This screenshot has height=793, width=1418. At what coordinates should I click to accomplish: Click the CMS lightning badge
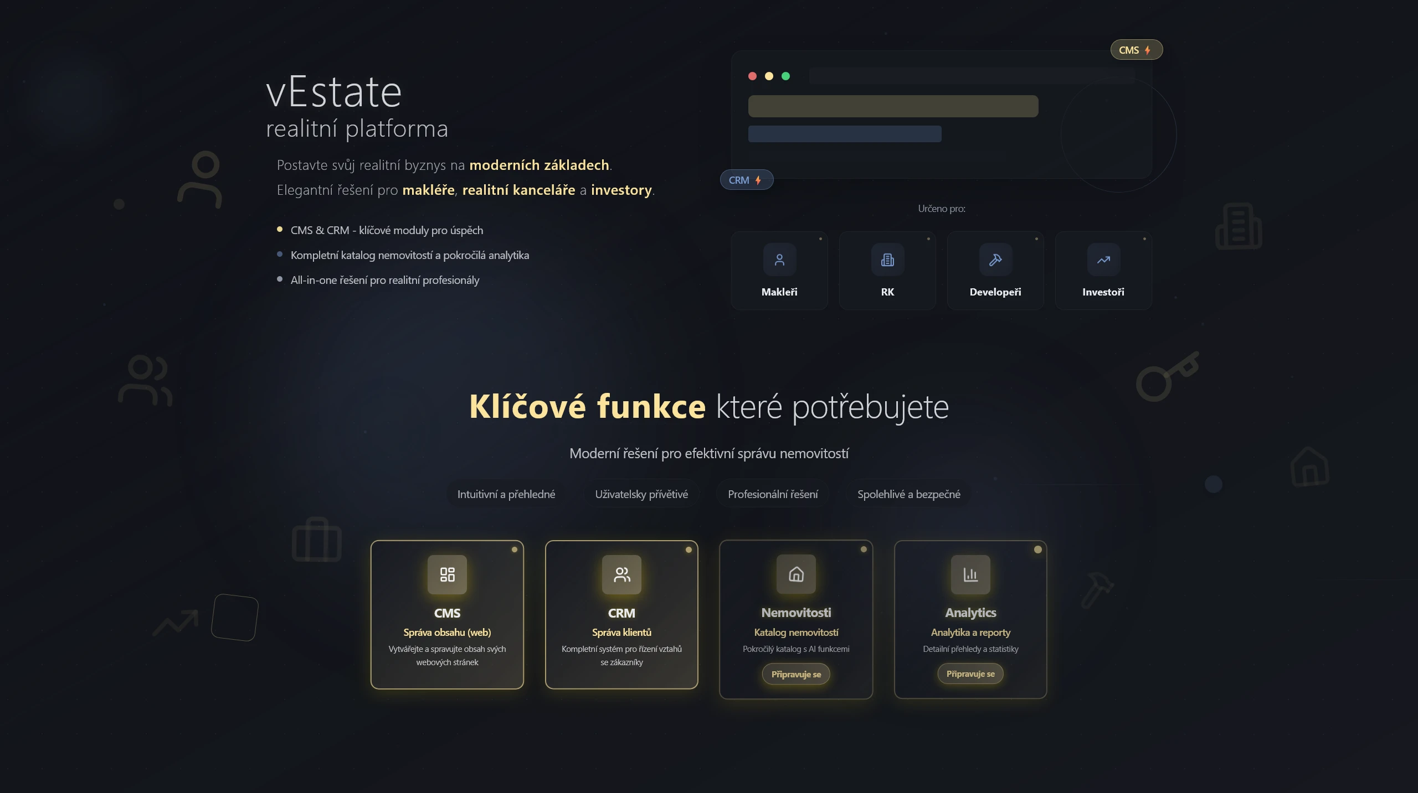[1136, 50]
